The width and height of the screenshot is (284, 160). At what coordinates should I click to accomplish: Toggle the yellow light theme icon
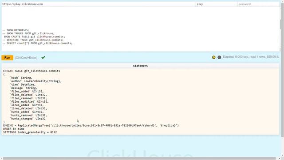pyautogui.click(x=214, y=57)
